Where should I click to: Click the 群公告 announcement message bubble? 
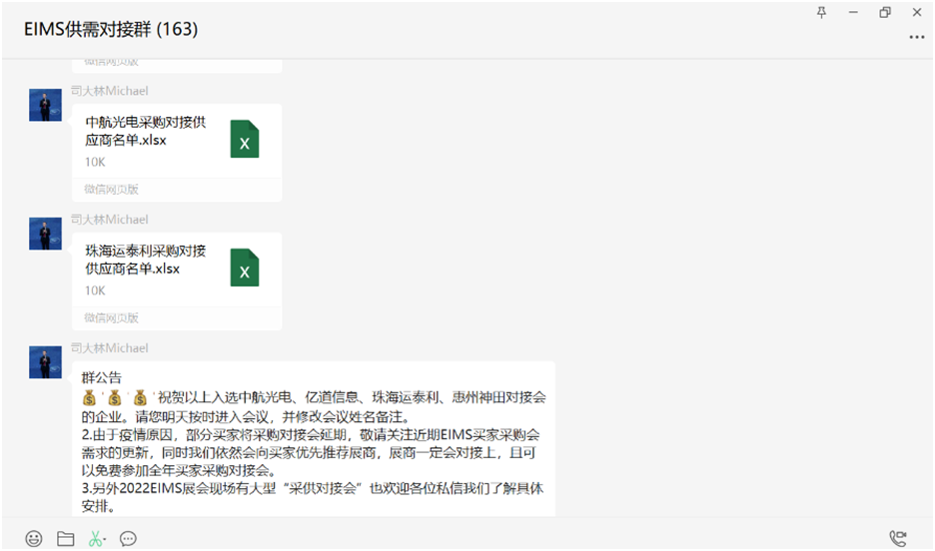[x=314, y=439]
